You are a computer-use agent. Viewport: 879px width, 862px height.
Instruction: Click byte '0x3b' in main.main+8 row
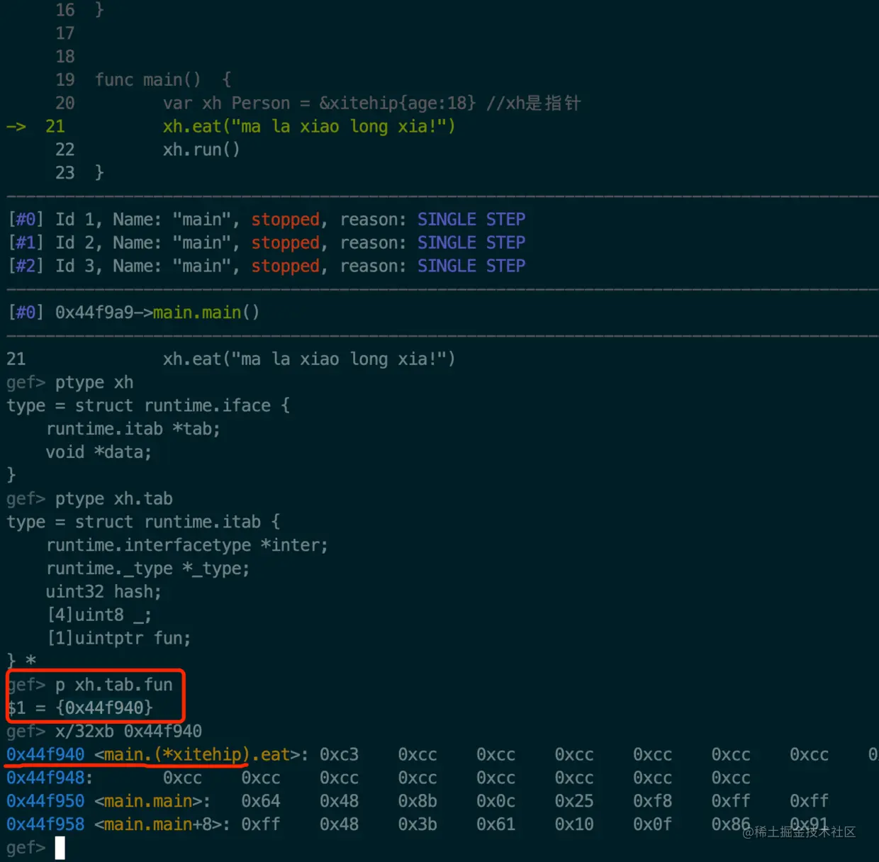(x=418, y=824)
